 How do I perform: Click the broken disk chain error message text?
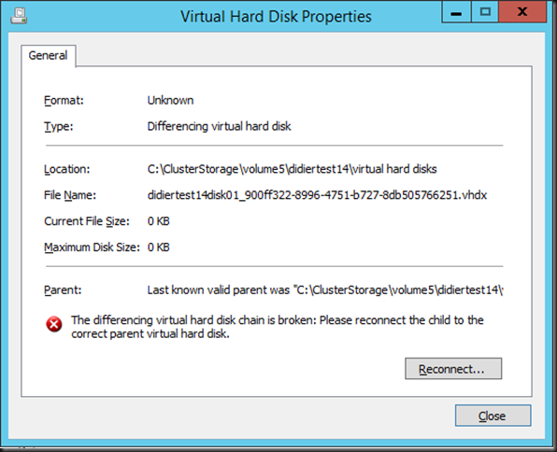[x=277, y=327]
